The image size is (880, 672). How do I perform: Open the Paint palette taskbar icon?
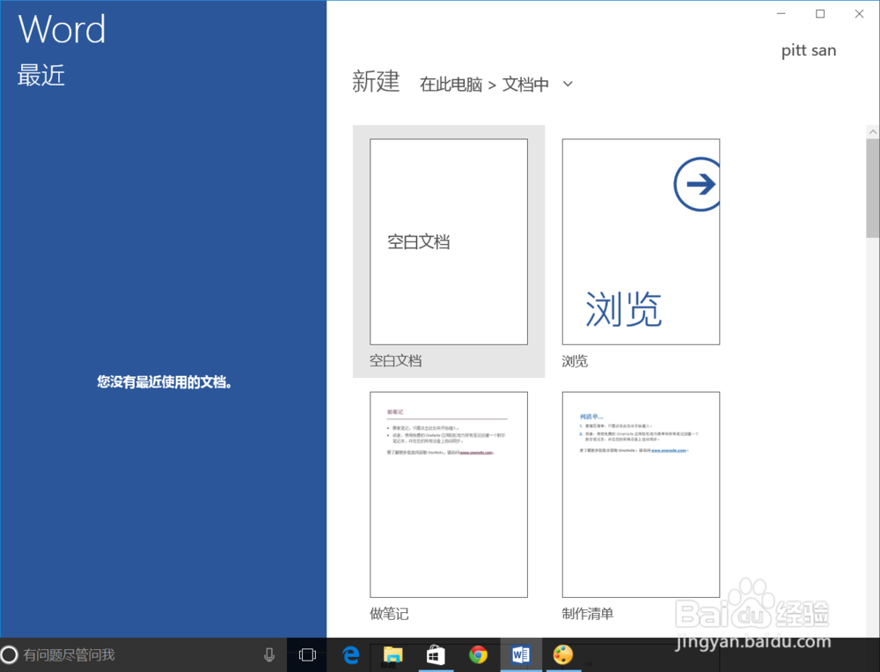(563, 654)
